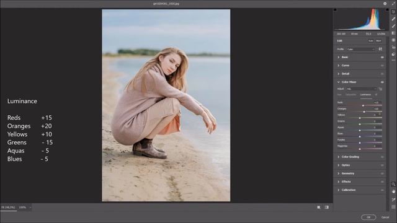Select the Hand tool
397x223 pixels.
pos(393,191)
